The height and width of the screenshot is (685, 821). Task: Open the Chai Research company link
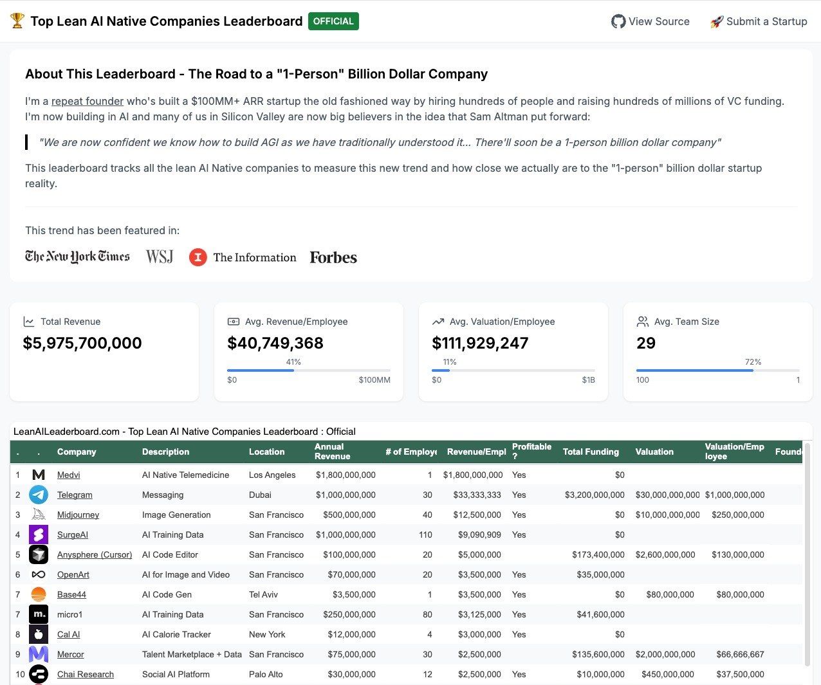pos(86,674)
